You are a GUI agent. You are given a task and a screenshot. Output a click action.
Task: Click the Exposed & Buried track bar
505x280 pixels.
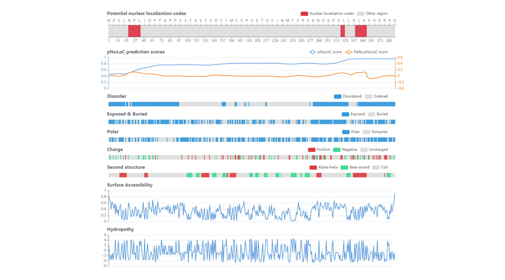[252, 122]
